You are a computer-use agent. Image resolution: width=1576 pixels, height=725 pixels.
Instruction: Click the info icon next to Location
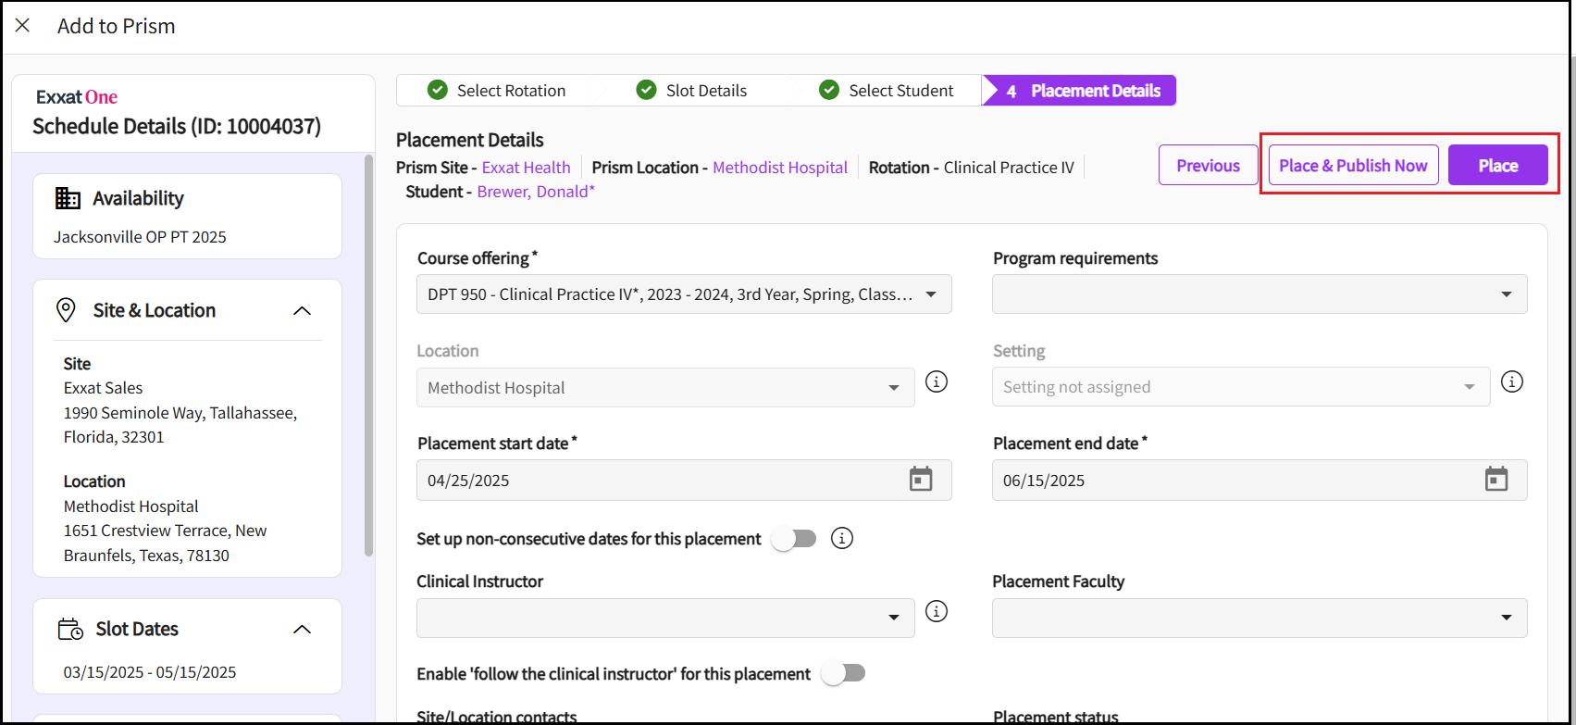tap(937, 381)
